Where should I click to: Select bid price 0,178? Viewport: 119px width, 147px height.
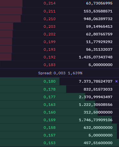click(x=50, y=89)
